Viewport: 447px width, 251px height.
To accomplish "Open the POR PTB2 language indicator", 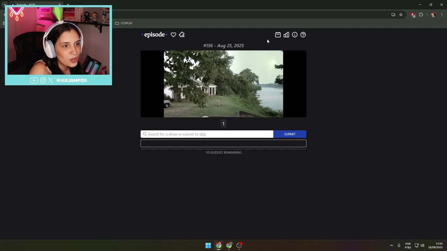I will pyautogui.click(x=408, y=245).
